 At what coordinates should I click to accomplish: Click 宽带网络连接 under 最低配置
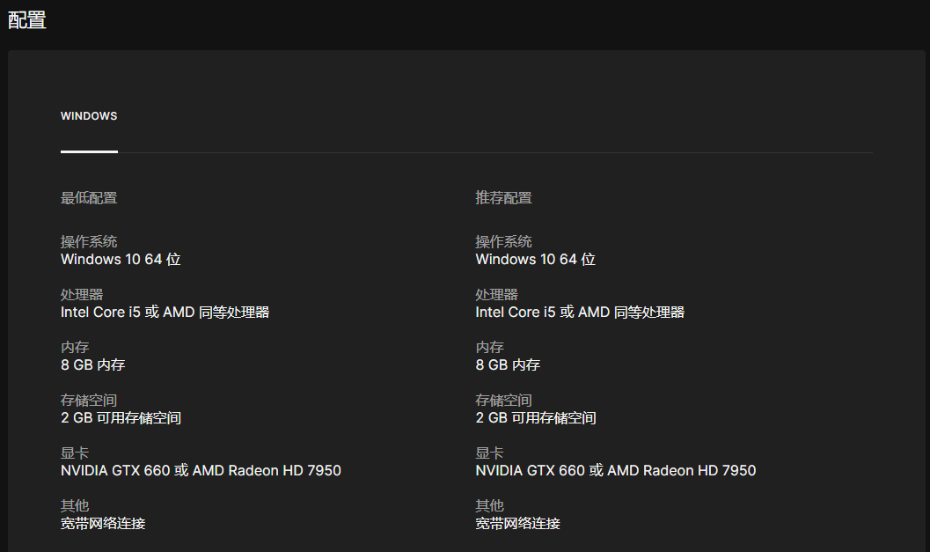(x=103, y=524)
